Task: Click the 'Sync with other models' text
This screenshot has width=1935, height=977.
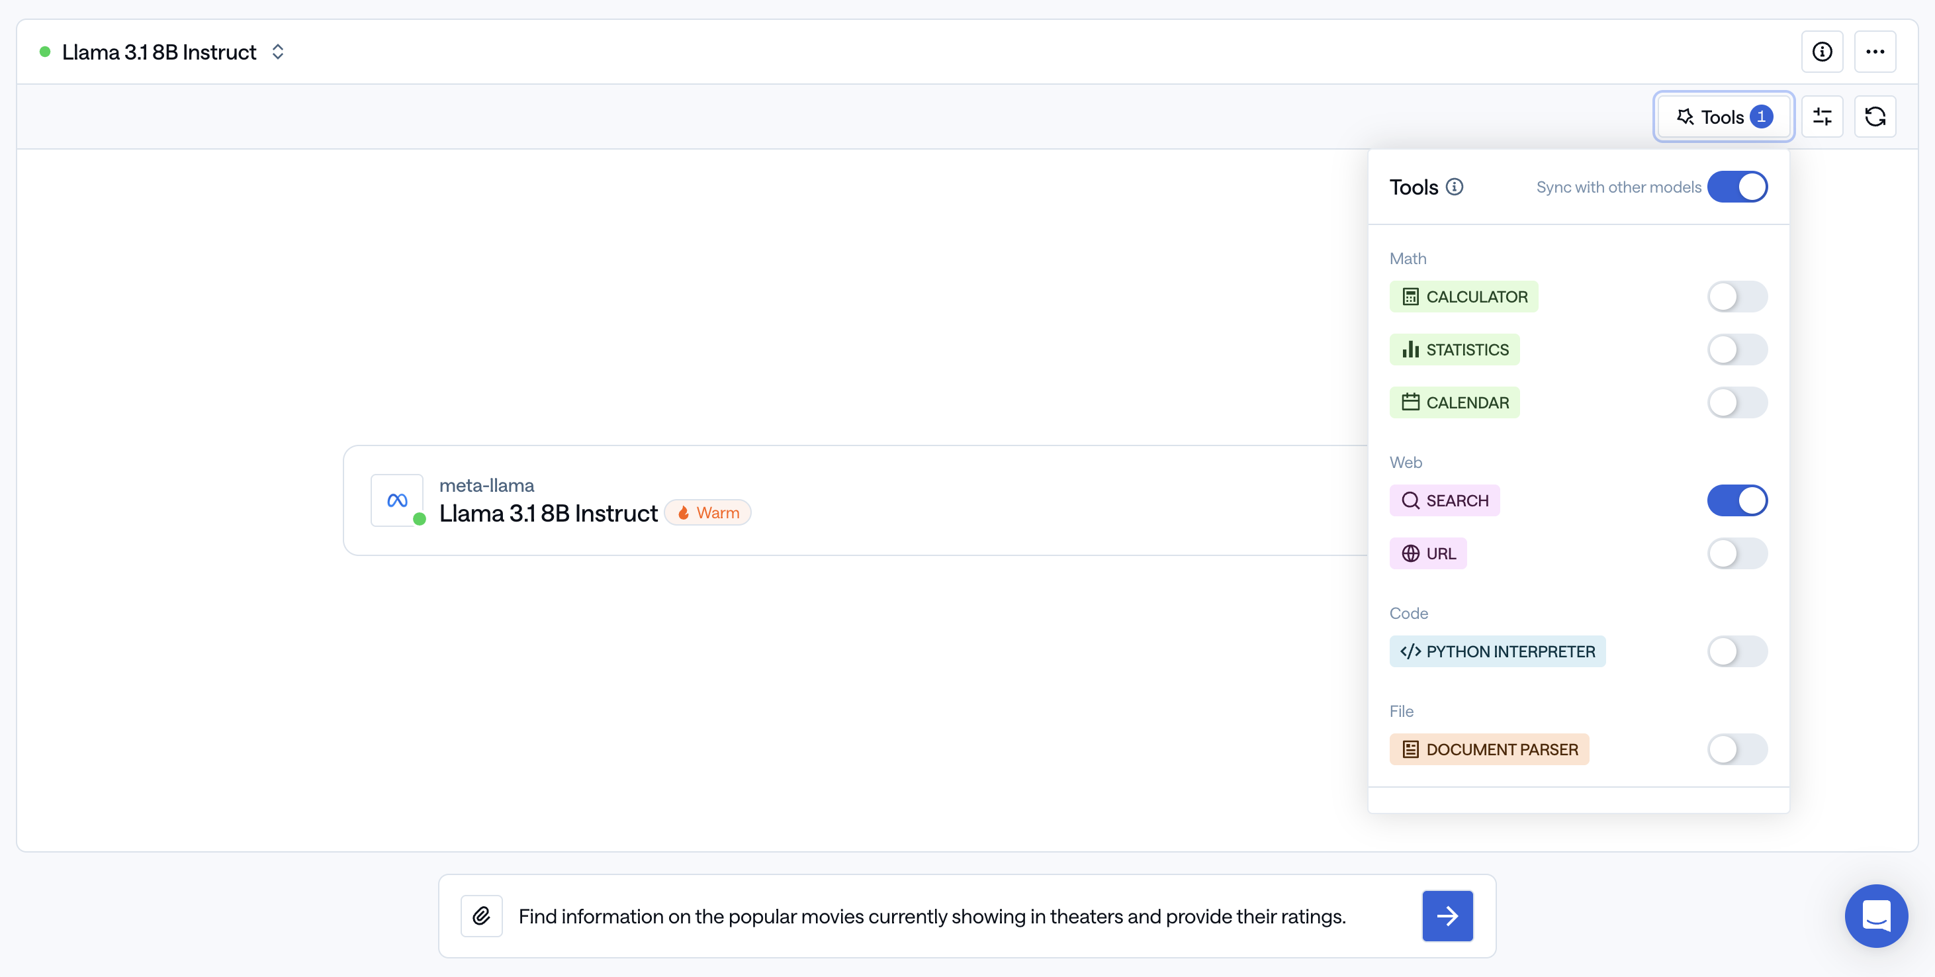Action: click(x=1619, y=187)
